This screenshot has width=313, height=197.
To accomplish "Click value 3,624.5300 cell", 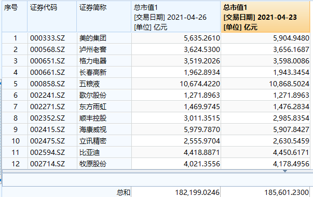I will [x=176, y=49].
